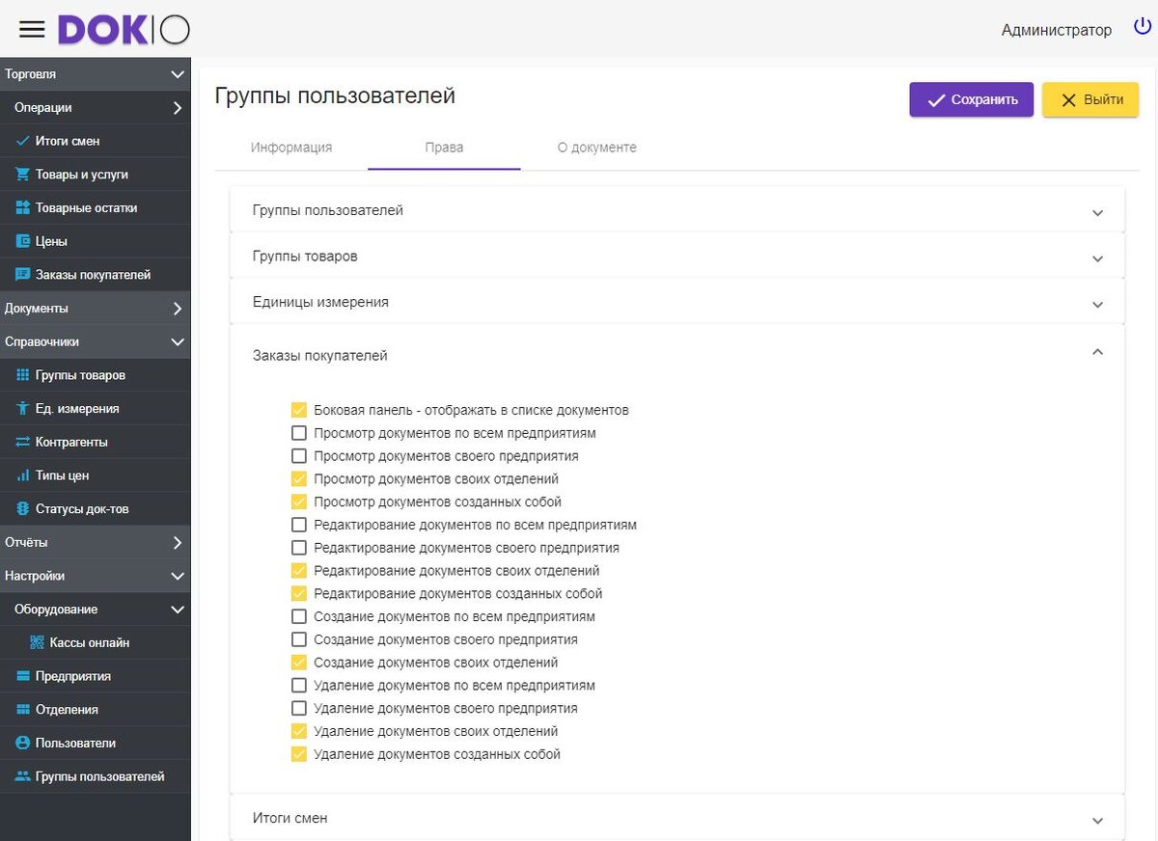Click the Администратор user name

(1057, 30)
